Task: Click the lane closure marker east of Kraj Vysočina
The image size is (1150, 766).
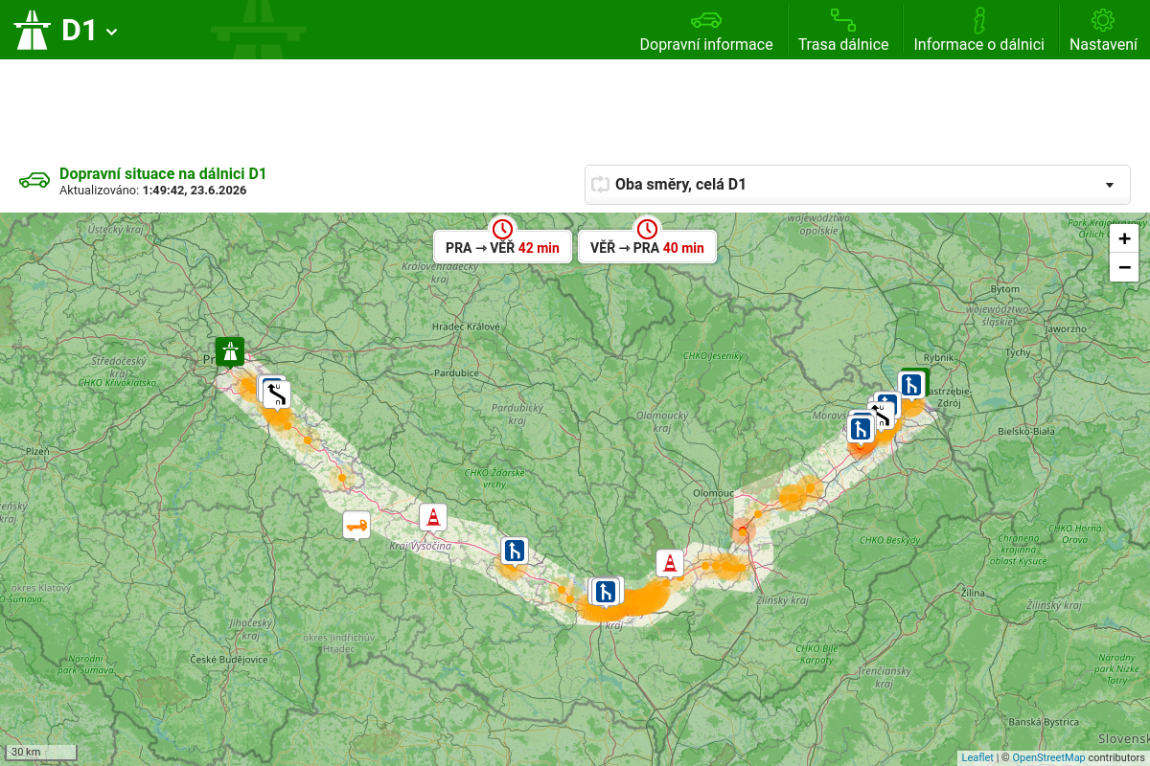Action: coord(515,551)
